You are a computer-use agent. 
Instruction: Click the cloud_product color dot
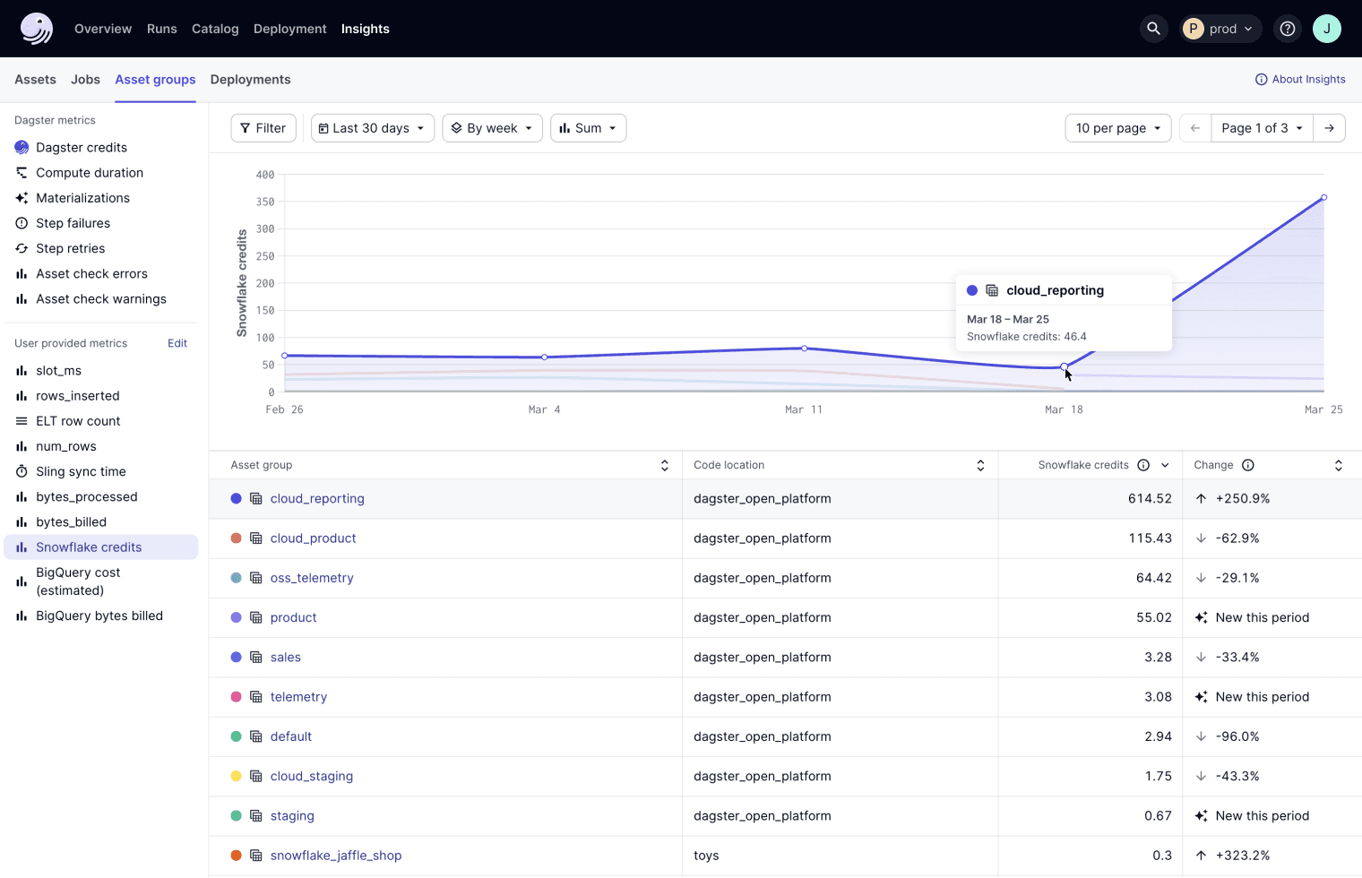tap(236, 538)
